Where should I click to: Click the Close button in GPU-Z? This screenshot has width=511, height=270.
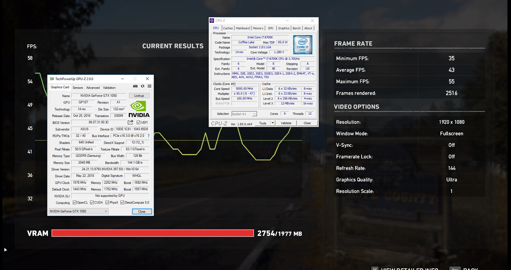coord(142,211)
